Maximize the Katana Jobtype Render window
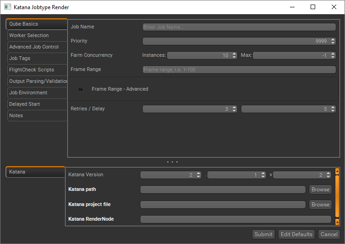 pyautogui.click(x=313, y=7)
